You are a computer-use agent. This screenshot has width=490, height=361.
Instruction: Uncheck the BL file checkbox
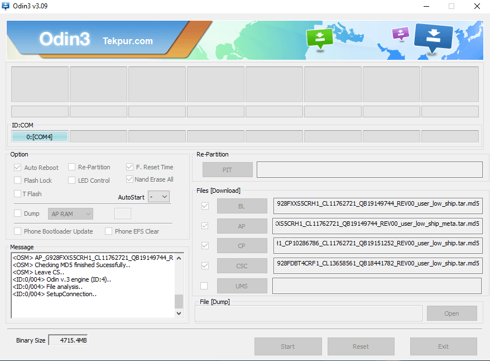click(205, 206)
